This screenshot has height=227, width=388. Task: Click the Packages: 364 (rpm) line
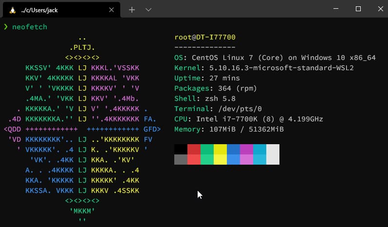tap(216, 88)
